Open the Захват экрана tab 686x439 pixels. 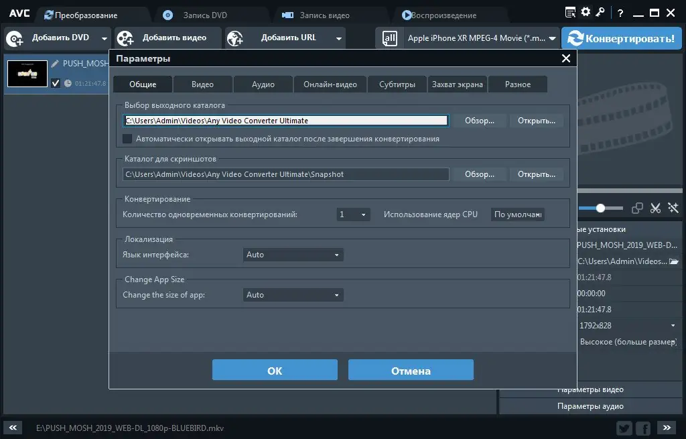pyautogui.click(x=457, y=84)
